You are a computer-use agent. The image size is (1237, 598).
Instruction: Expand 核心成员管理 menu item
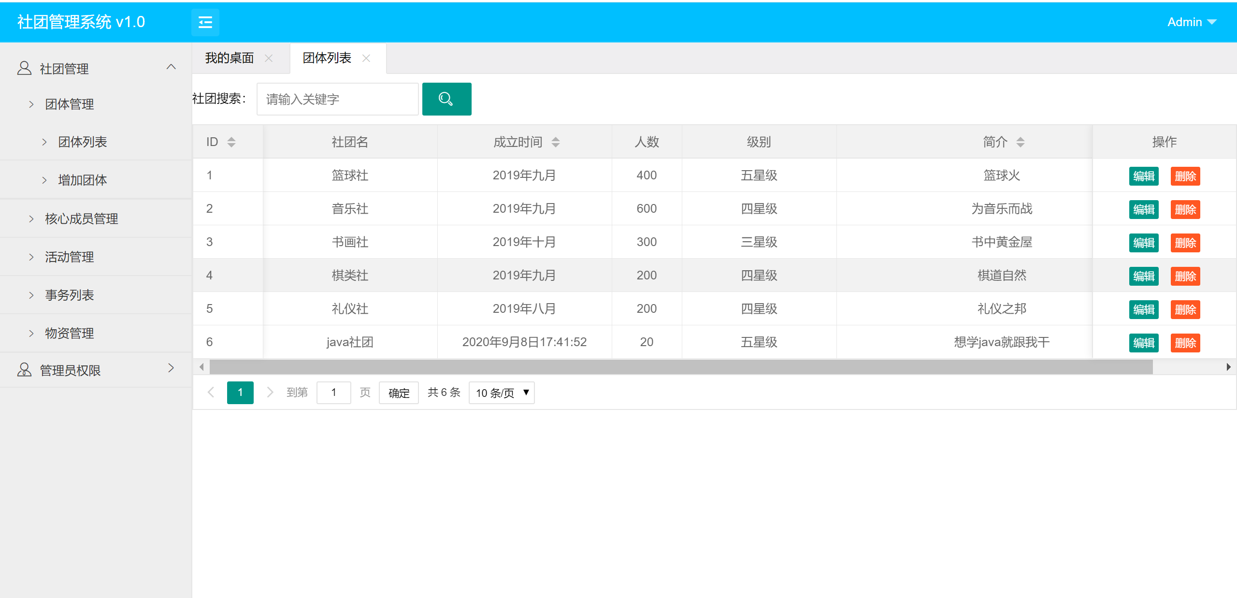pos(81,219)
